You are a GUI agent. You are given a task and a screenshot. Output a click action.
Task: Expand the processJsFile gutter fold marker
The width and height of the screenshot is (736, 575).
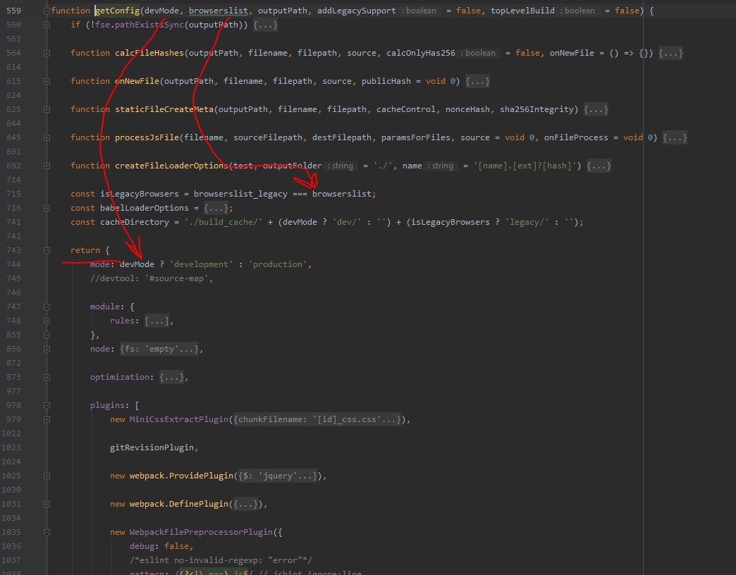(47, 137)
